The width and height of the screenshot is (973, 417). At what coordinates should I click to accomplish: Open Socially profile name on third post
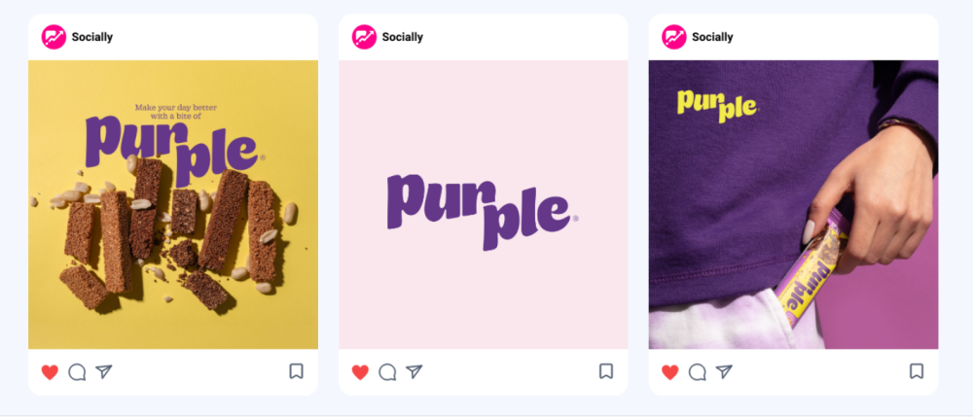coord(712,37)
